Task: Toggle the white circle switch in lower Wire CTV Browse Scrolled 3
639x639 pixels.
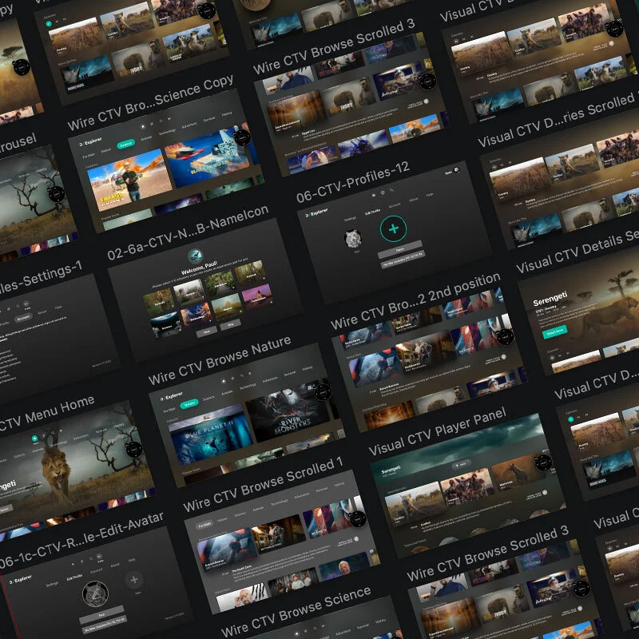Action: tap(580, 609)
